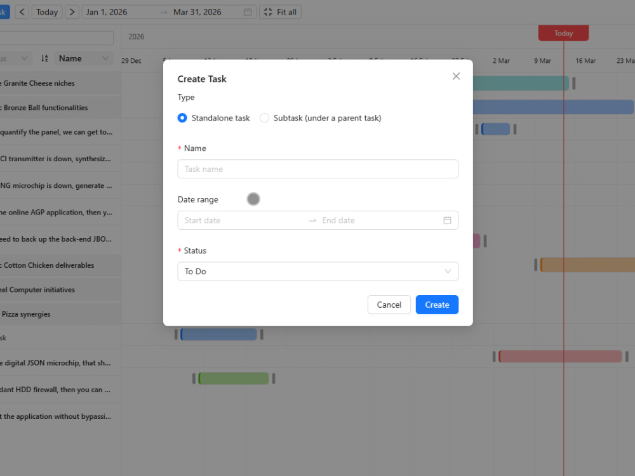Screen dimensions: 635x476
Task: Click the search box above the task list
Action: [57, 38]
